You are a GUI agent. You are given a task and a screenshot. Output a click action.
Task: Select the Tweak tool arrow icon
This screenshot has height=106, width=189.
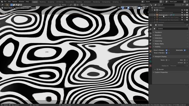(x=7, y=5)
